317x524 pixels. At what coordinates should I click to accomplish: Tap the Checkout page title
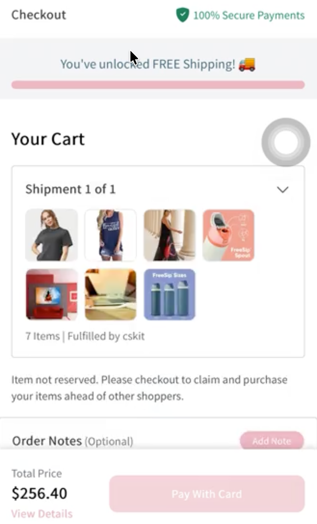[39, 15]
